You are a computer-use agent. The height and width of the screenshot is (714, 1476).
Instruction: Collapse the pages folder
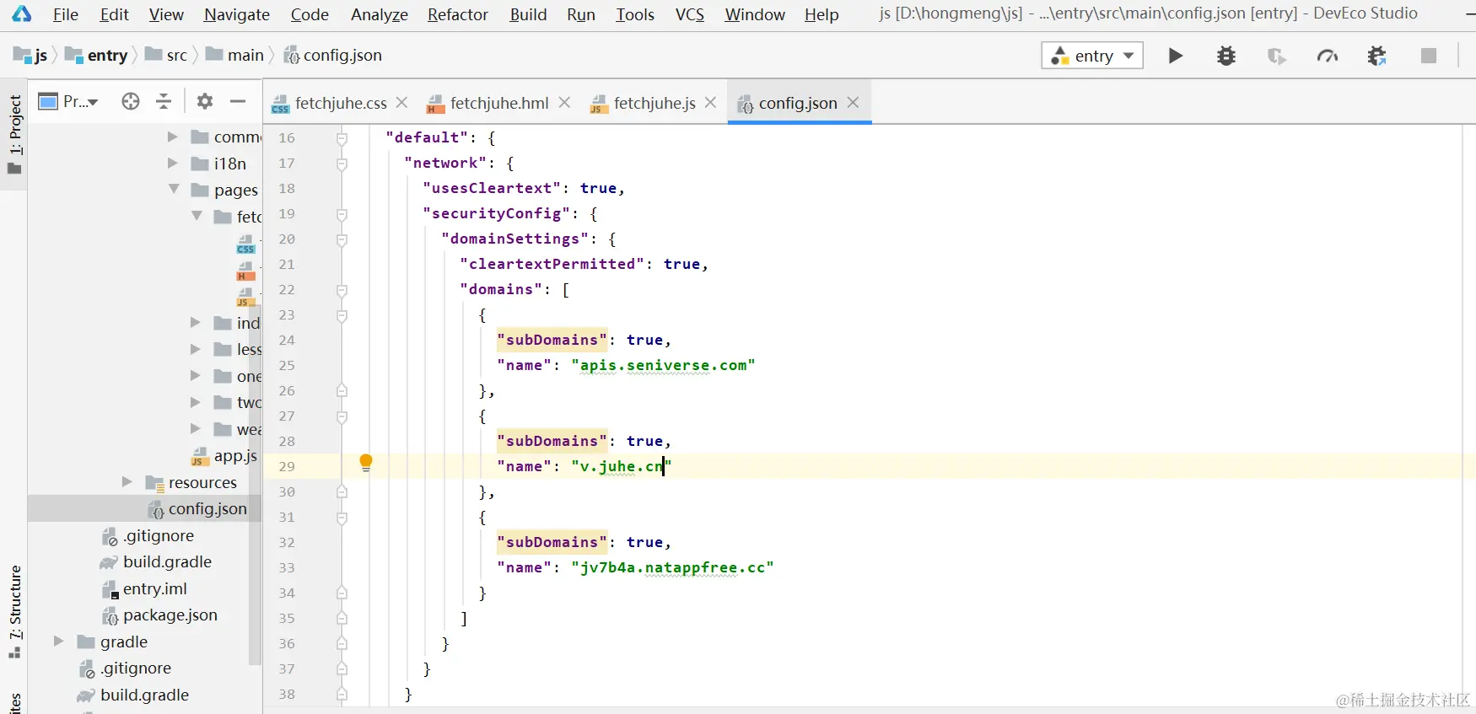tap(174, 190)
